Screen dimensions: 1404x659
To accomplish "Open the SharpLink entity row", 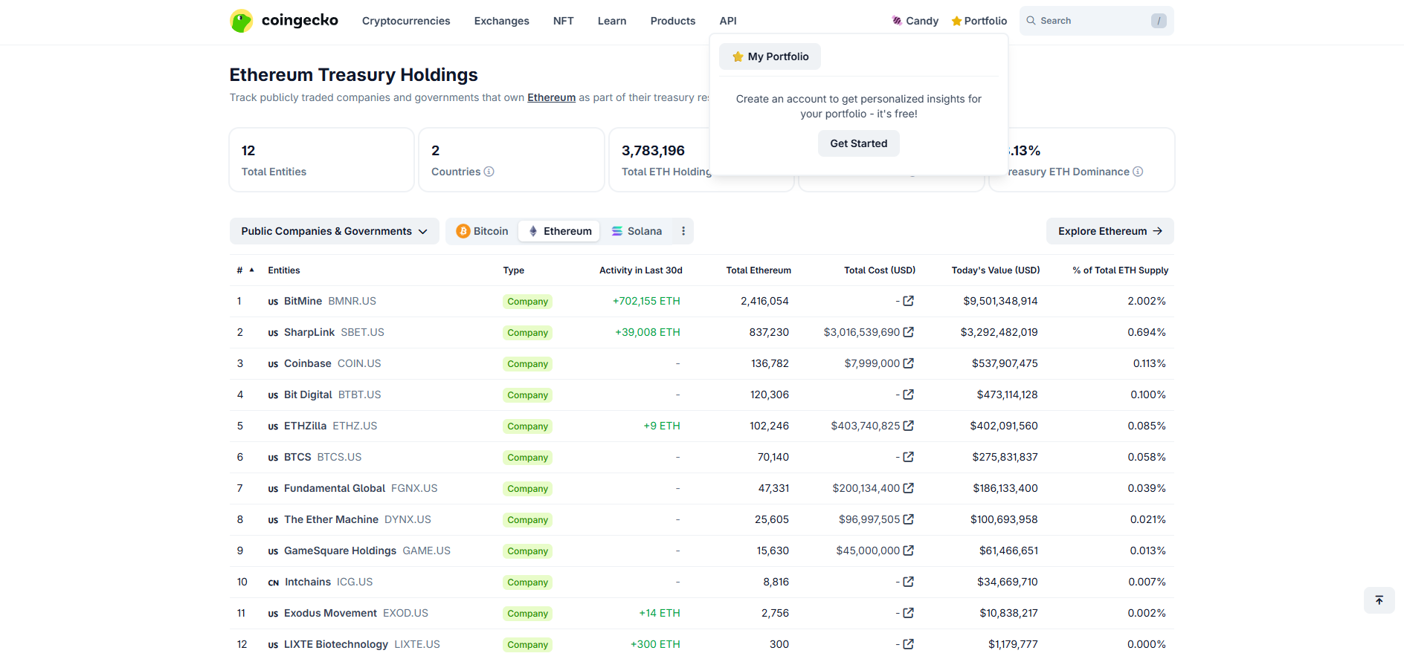I will click(702, 332).
